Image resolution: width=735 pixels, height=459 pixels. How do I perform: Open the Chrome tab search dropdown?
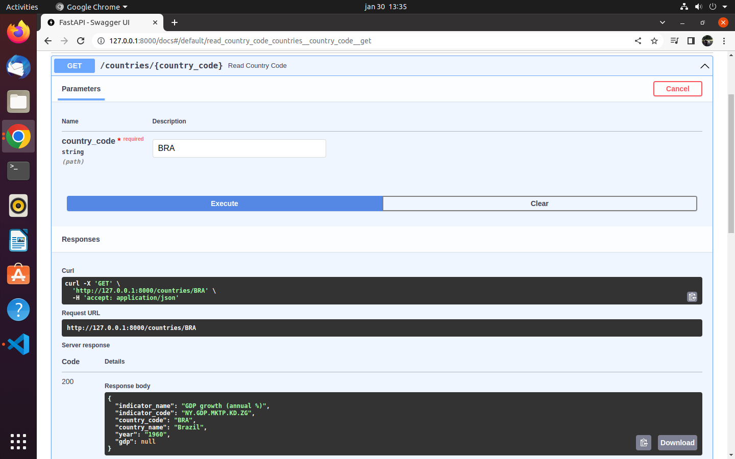[x=663, y=22]
